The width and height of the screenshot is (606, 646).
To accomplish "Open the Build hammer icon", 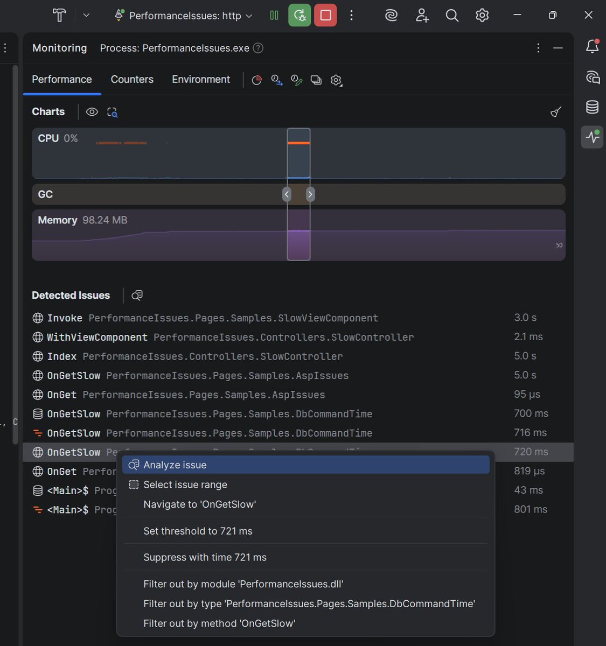I will coord(59,16).
